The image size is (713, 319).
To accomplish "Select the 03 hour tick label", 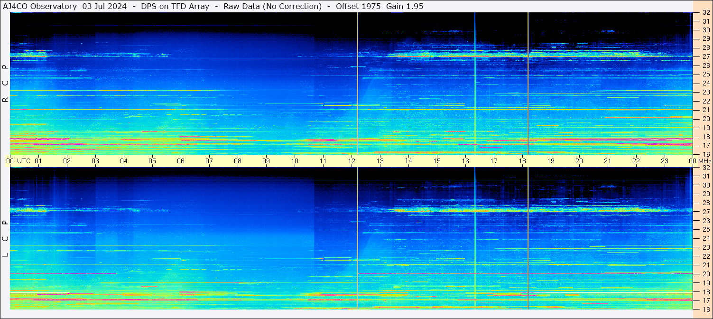I will 95,161.
